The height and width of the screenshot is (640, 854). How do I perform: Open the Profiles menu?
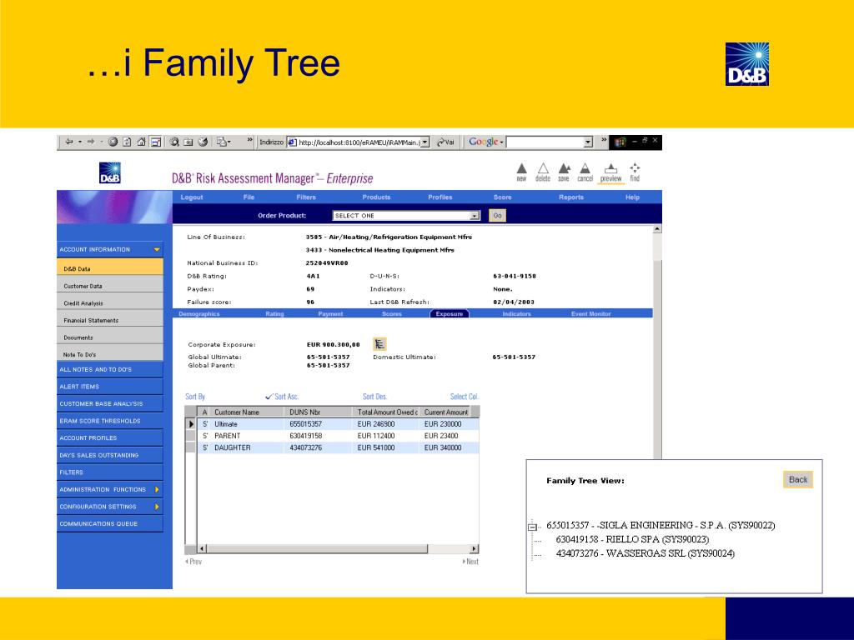click(440, 197)
